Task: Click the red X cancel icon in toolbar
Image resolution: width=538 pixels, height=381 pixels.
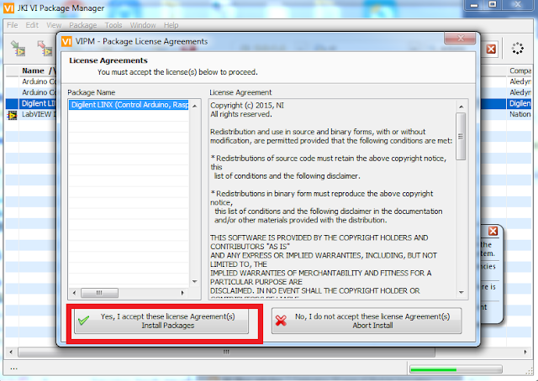Action: tap(491, 49)
